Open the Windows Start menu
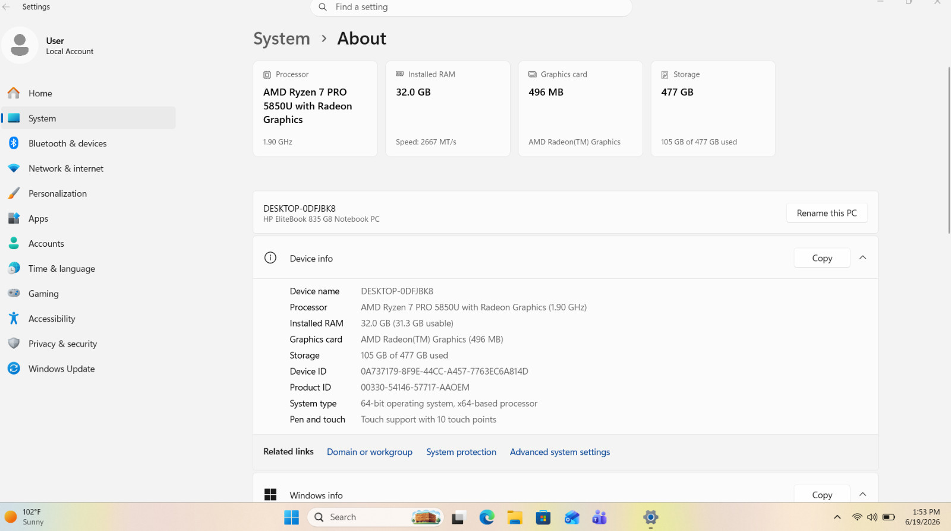The image size is (951, 531). [x=291, y=517]
